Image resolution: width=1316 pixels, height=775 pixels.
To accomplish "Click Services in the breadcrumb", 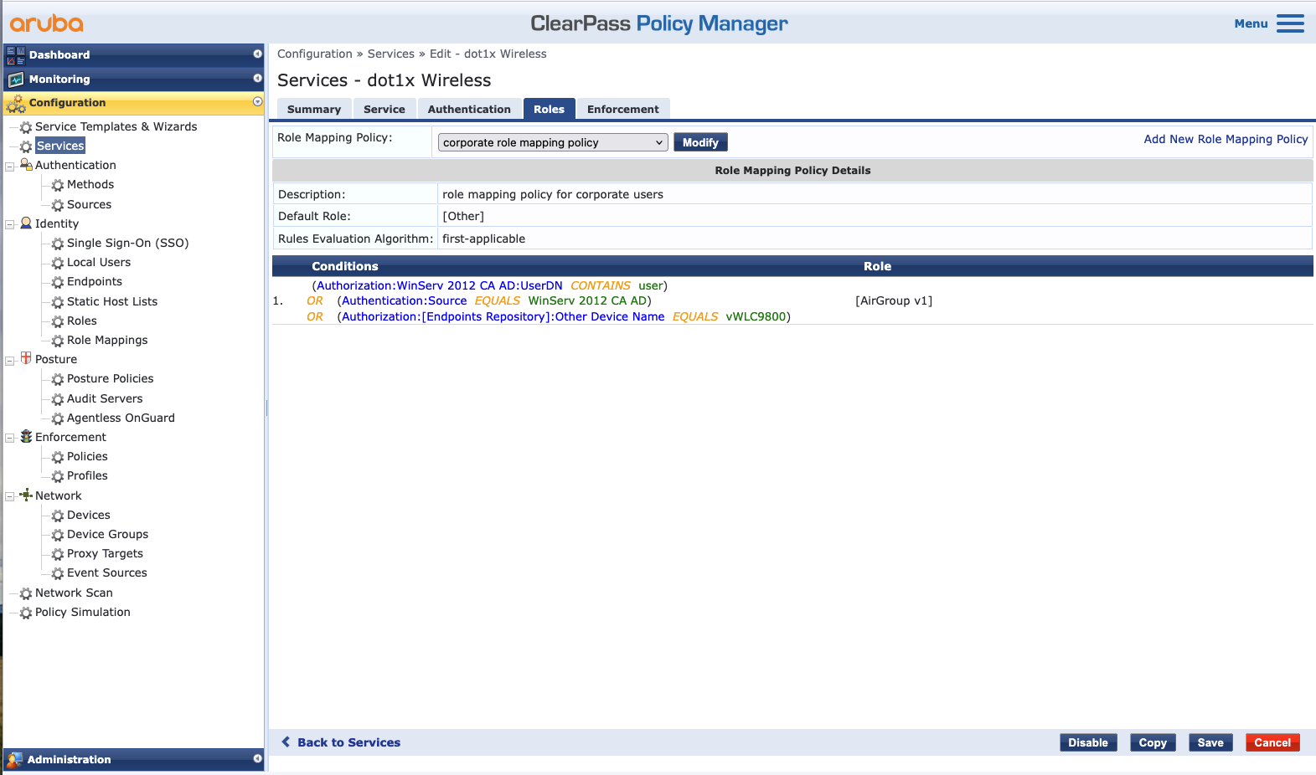I will pyautogui.click(x=391, y=54).
